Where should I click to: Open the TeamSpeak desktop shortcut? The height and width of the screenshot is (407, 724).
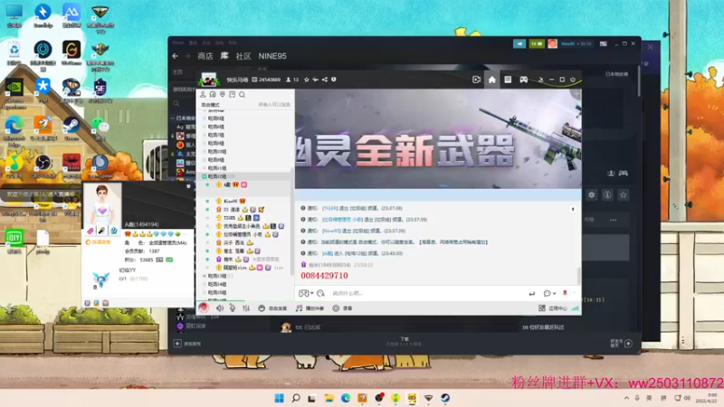(100, 166)
